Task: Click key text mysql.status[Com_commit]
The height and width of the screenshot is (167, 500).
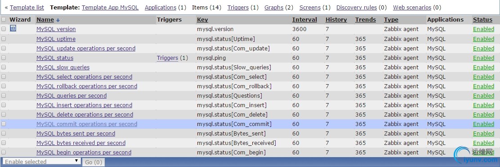Action: tap(234, 124)
